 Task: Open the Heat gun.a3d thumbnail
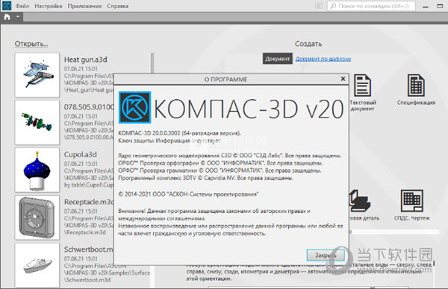[x=37, y=75]
